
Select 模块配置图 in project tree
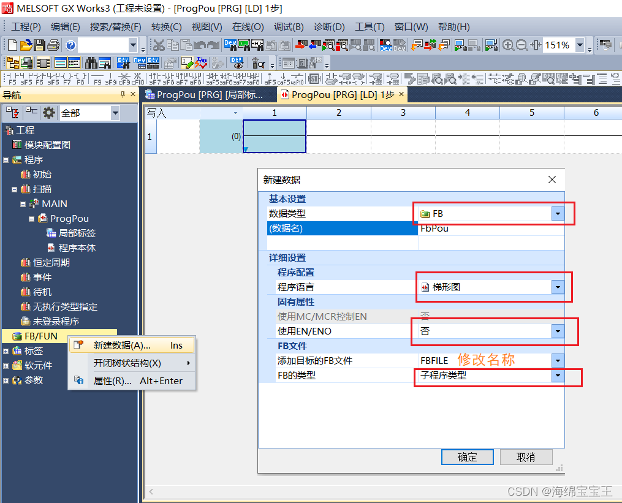click(x=47, y=145)
